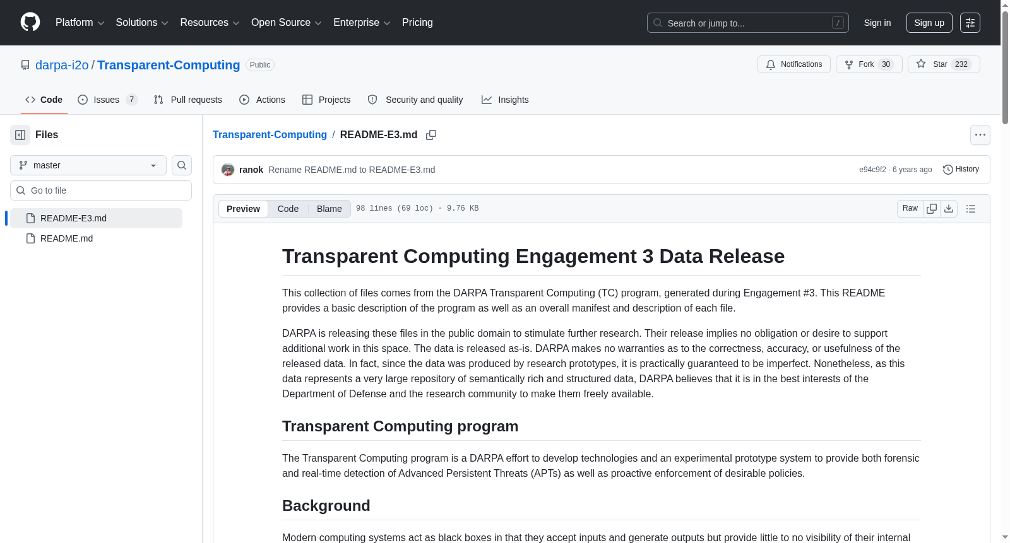
Task: Expand the Enterprise menu
Action: 362,23
